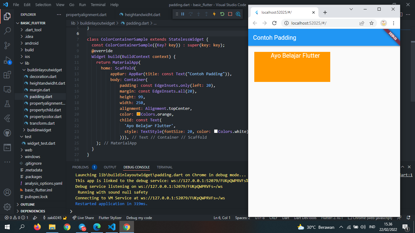Open Flutter DevTools via the magnifier debug icon
415x233 pixels.
click(238, 14)
